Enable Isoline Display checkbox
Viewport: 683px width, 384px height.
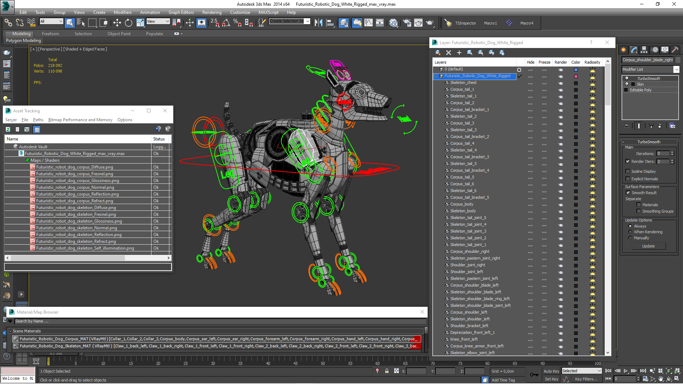coord(628,171)
